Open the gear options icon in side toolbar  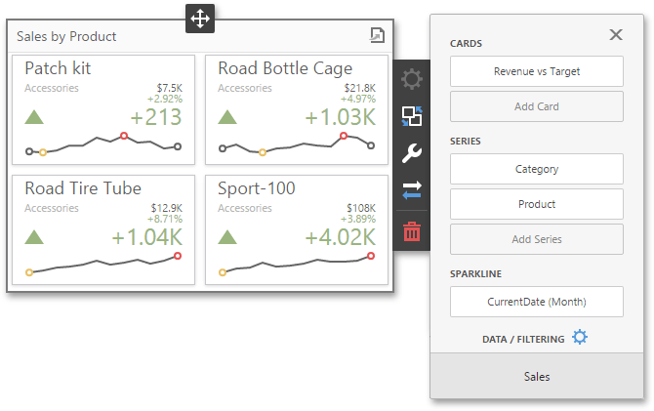(412, 79)
